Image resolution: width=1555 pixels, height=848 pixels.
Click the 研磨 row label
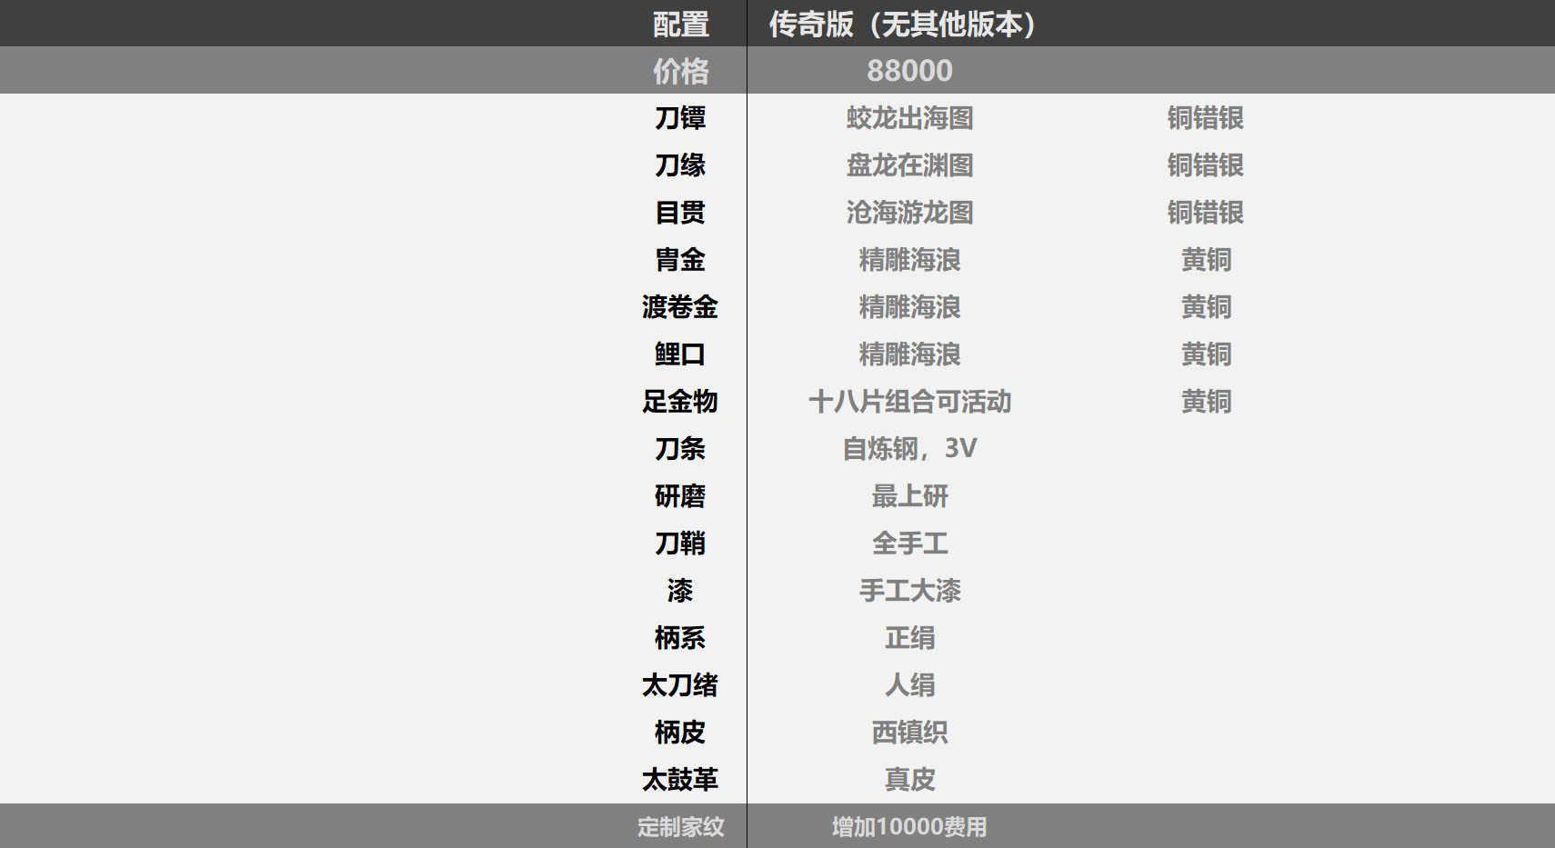pyautogui.click(x=680, y=496)
